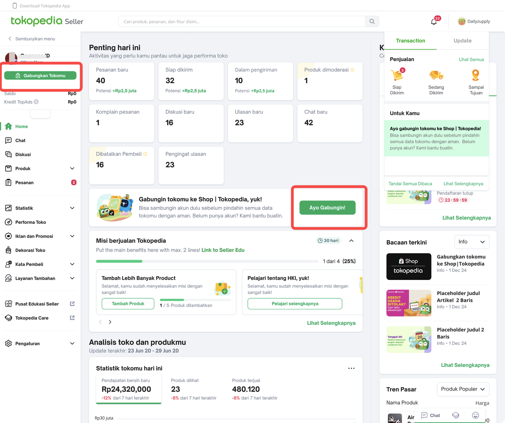Click Produk dimoderasi info icon
Screen dimensions: 505x423
pyautogui.click(x=352, y=70)
